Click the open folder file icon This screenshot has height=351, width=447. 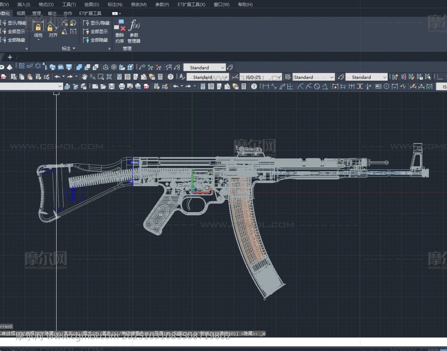pos(103,86)
